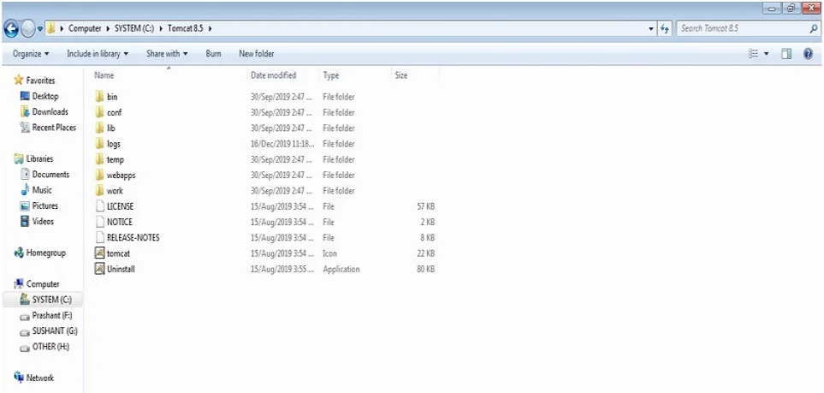Open the Organize menu
The image size is (824, 393).
31,54
